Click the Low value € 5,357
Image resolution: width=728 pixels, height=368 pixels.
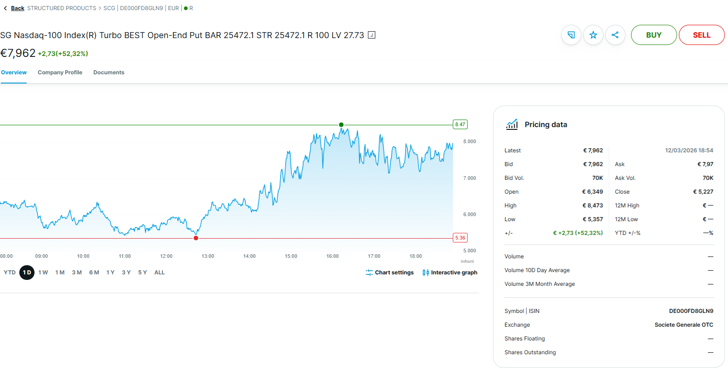click(592, 219)
